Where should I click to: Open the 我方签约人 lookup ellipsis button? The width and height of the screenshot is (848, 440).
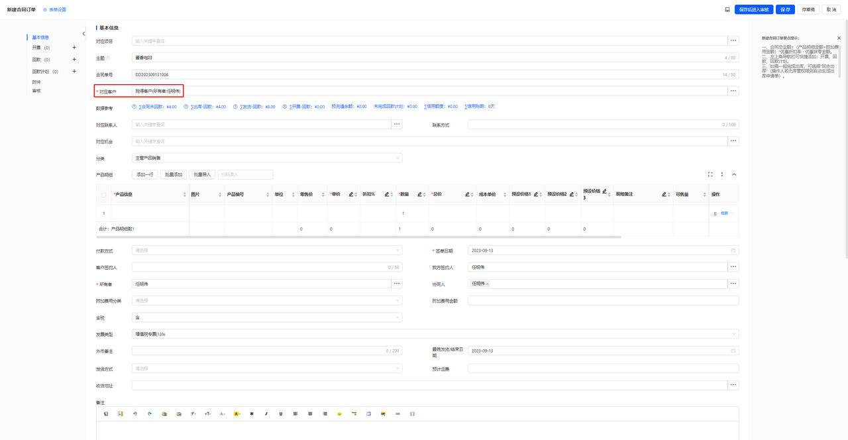click(733, 267)
